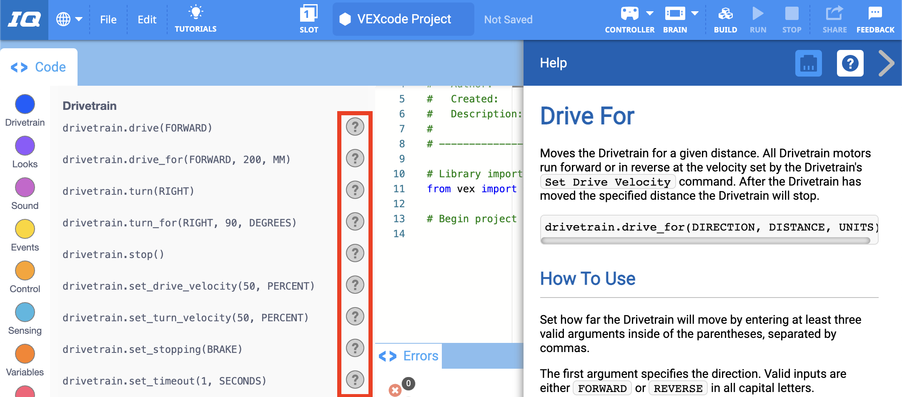Open the Edit menu
This screenshot has height=397, width=902.
pyautogui.click(x=146, y=19)
